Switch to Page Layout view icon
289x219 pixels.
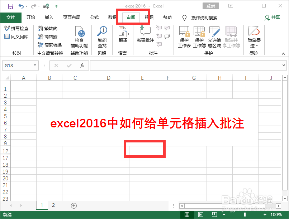(x=200, y=215)
